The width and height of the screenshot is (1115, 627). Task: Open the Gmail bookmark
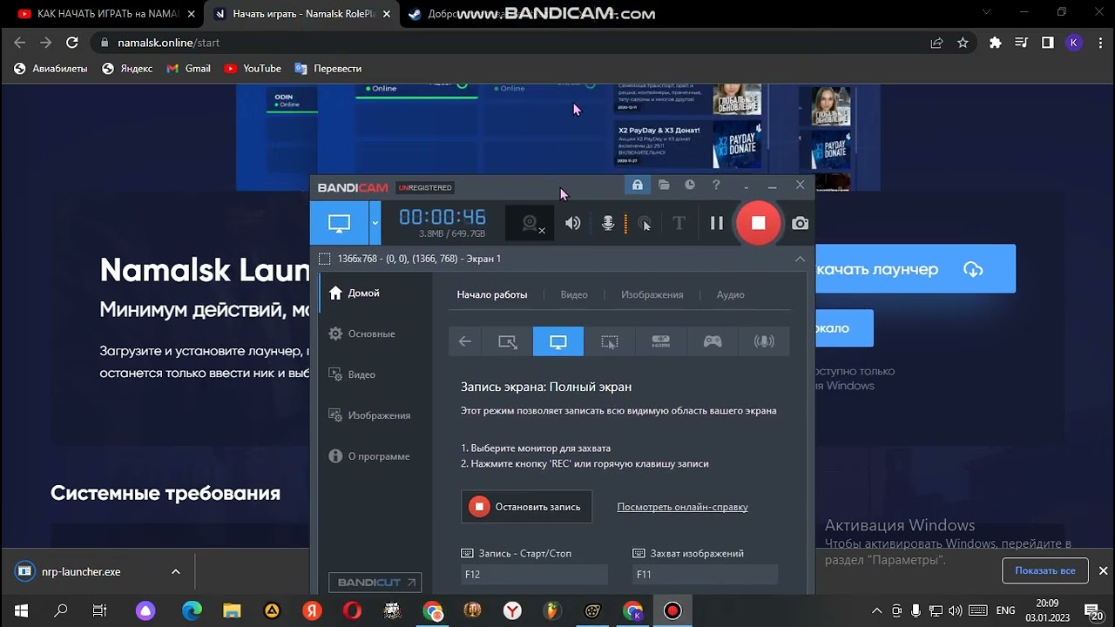point(188,69)
